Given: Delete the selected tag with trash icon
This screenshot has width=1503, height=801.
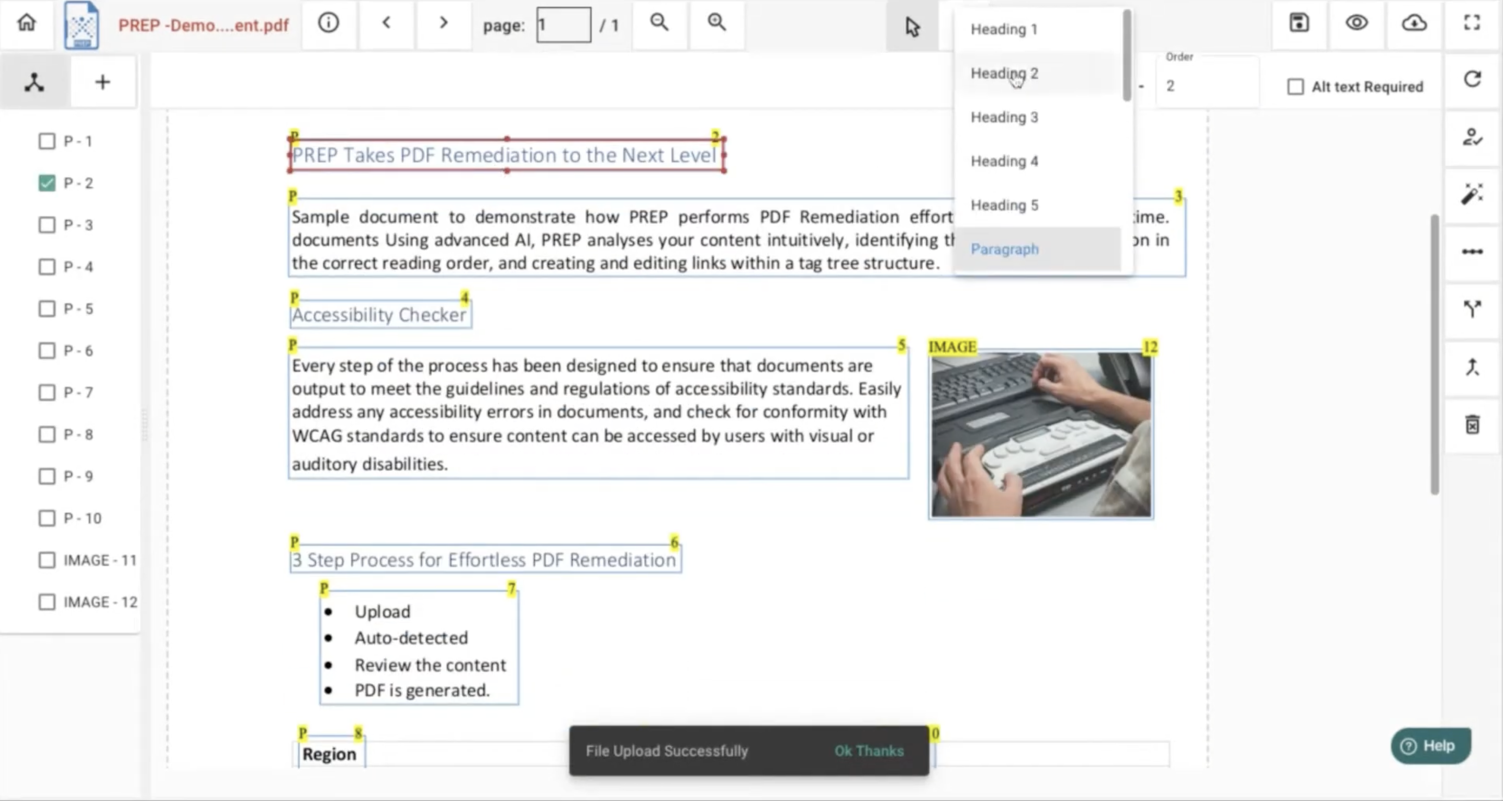Looking at the screenshot, I should coord(1472,425).
